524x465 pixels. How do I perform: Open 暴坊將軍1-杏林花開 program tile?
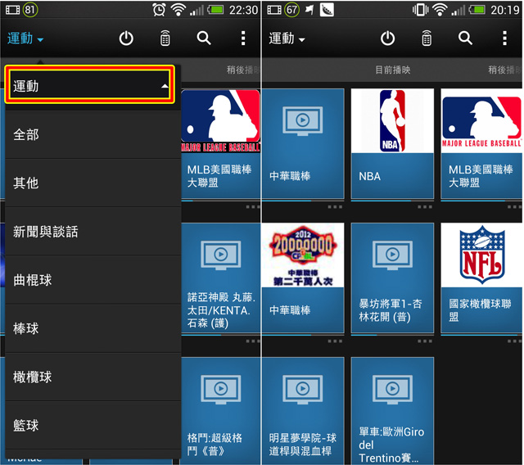click(x=392, y=278)
